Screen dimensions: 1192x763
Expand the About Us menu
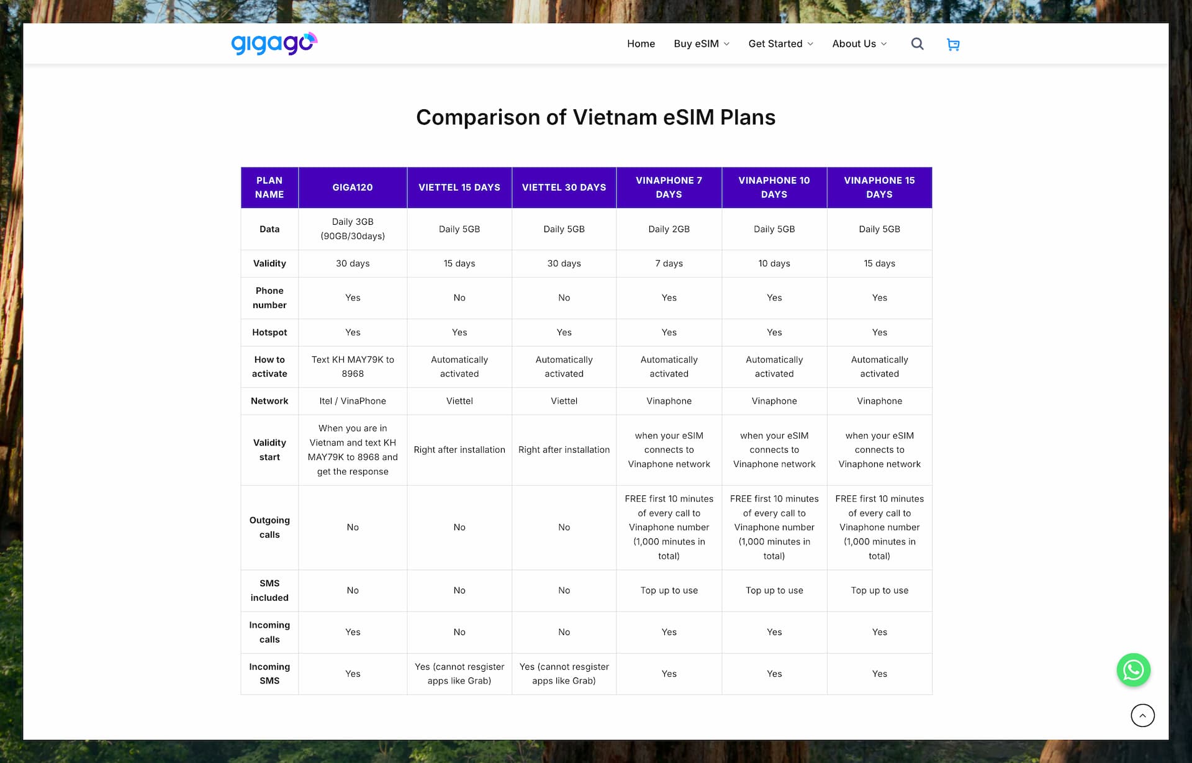tap(859, 43)
